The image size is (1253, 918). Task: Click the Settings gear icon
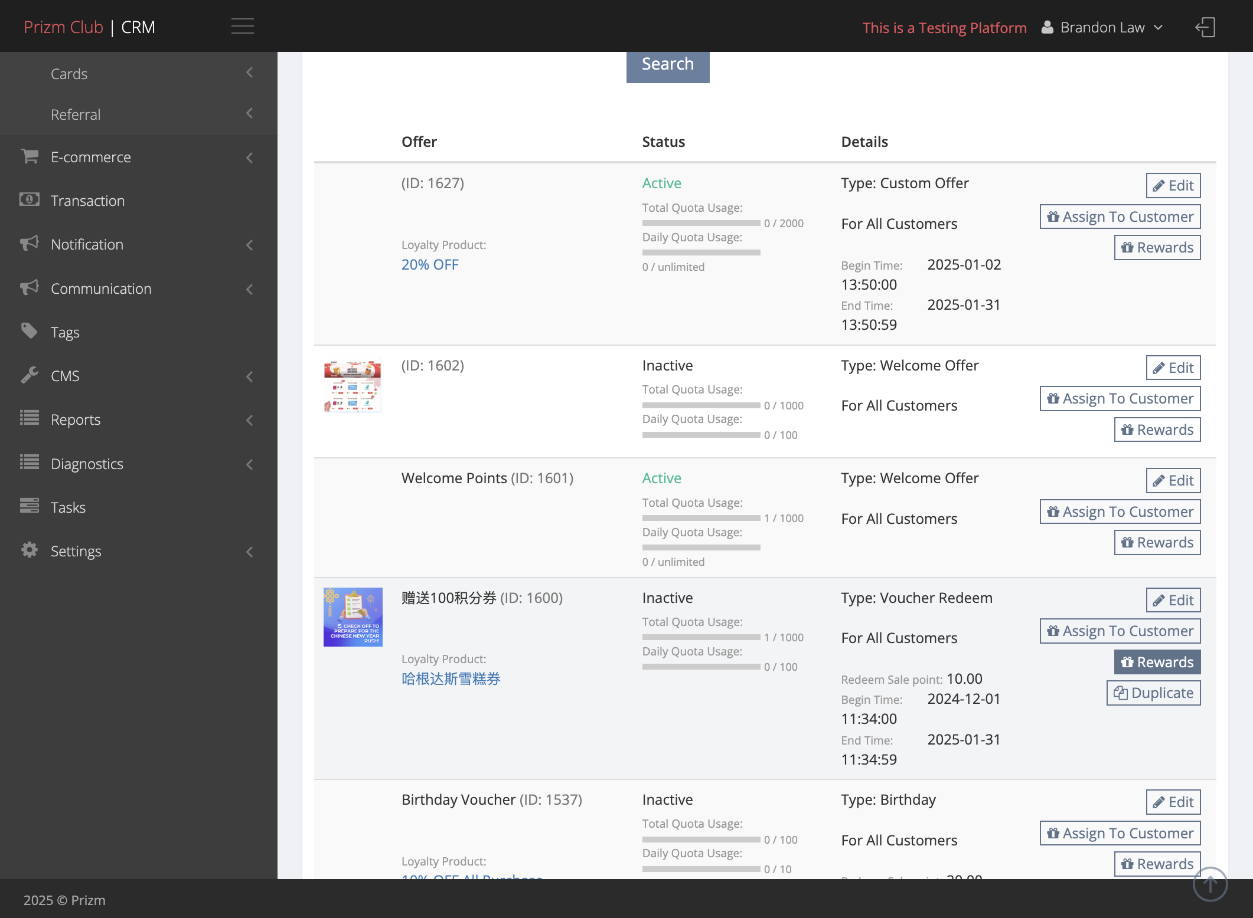30,550
